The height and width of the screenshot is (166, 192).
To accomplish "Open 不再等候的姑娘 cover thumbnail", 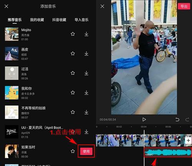I will pos(12,112).
